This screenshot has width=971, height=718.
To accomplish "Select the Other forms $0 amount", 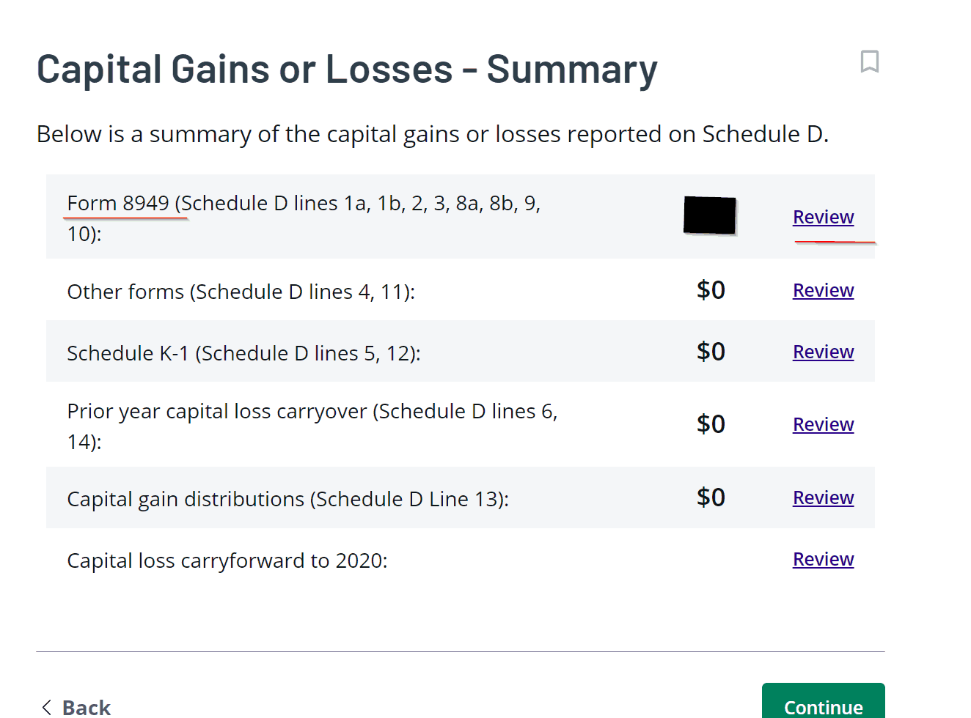I will 711,290.
